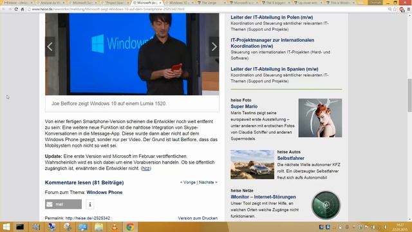Click the taskbar clock showing 14:27
The image size is (412, 232).
(x=400, y=227)
